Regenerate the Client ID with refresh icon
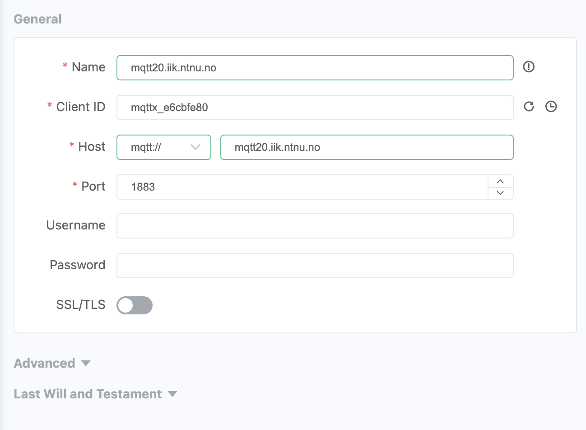 click(x=529, y=107)
